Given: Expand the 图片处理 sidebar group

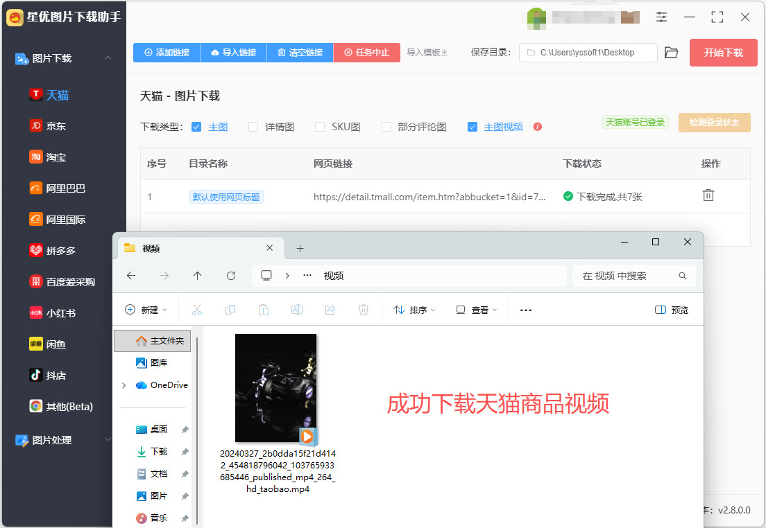Looking at the screenshot, I should coord(108,440).
